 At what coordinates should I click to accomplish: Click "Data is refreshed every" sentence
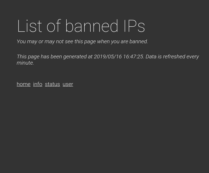(172, 57)
